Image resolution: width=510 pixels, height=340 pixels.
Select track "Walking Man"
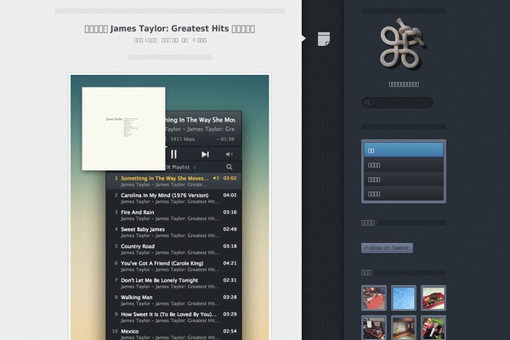[x=173, y=300]
